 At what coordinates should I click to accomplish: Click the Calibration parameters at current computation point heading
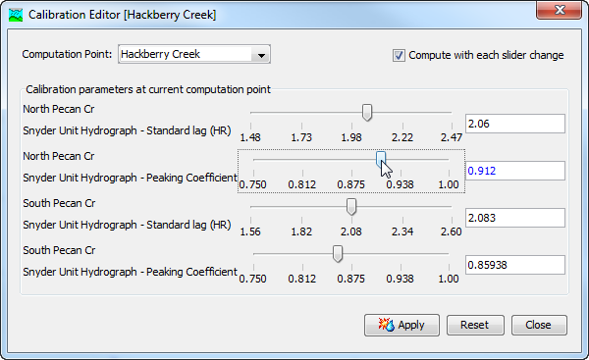pyautogui.click(x=148, y=89)
